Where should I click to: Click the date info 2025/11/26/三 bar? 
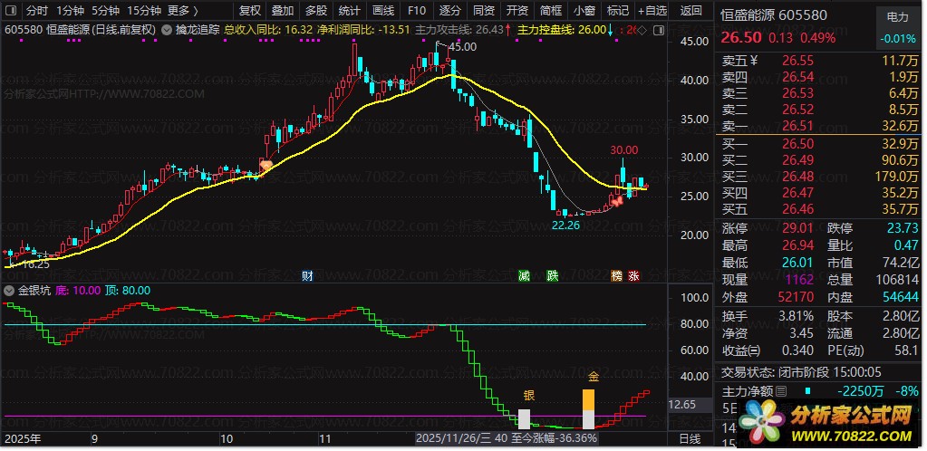pos(506,438)
